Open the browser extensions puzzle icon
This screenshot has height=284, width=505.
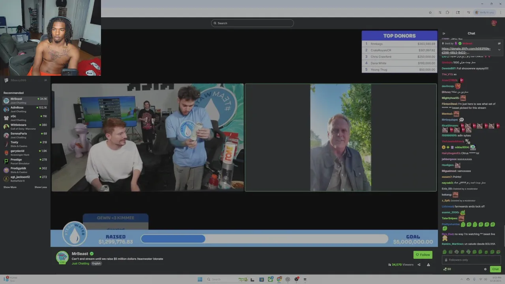pyautogui.click(x=447, y=13)
